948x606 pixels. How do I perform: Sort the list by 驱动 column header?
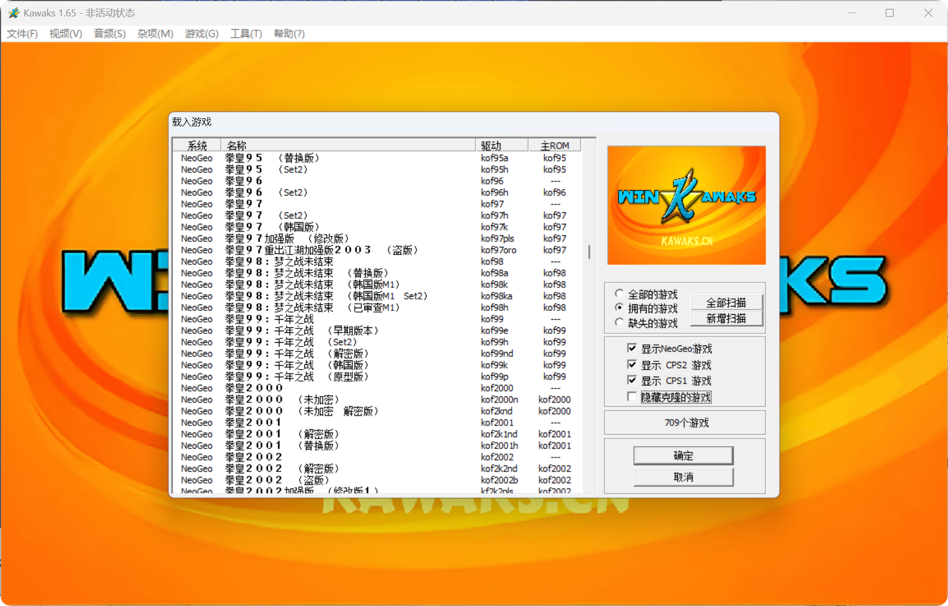click(502, 145)
